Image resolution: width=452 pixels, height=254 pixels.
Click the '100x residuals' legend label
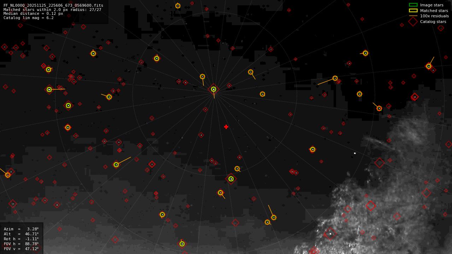coord(434,16)
